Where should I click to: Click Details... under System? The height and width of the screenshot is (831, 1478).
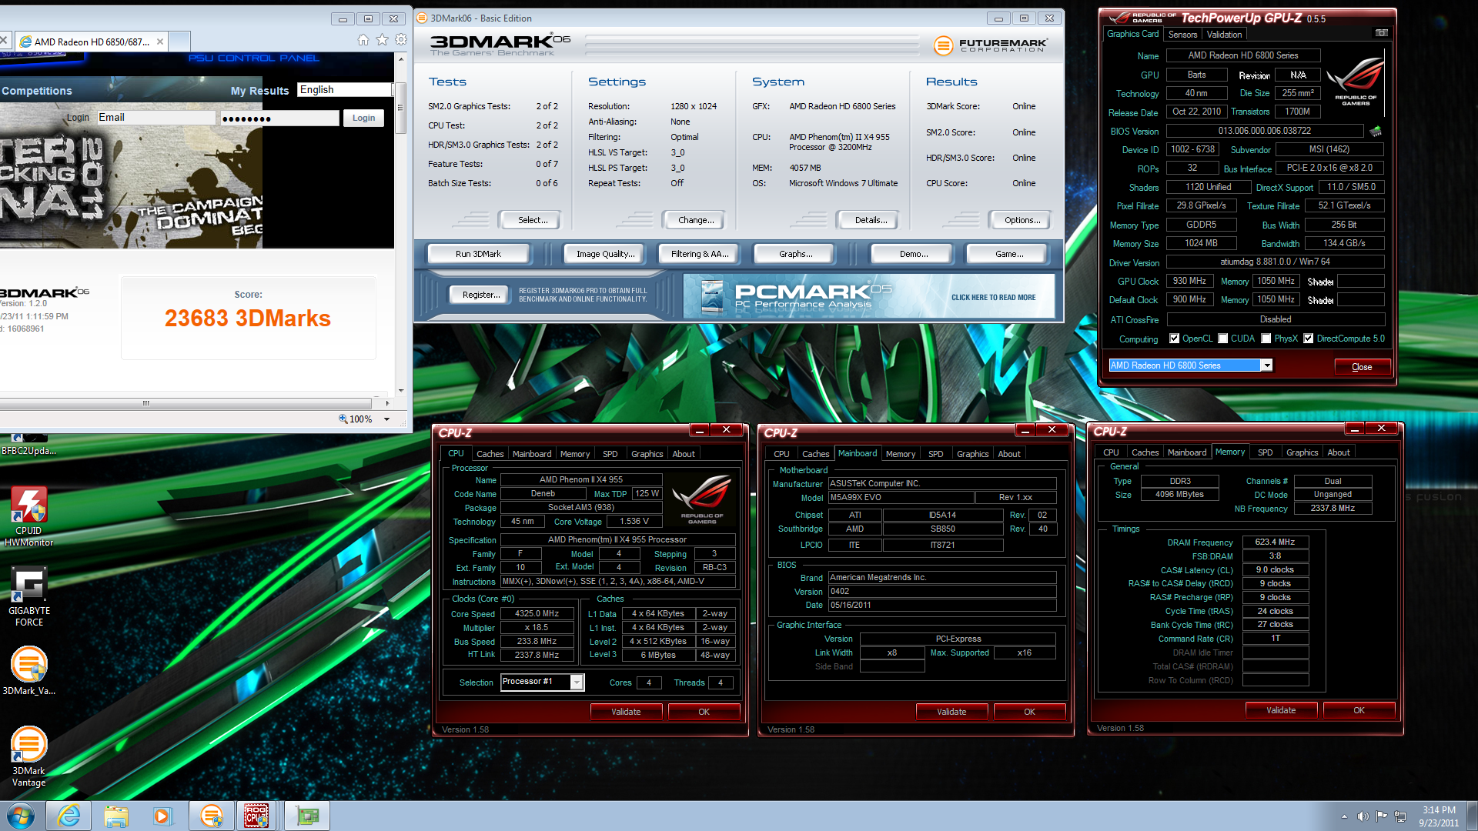[870, 220]
